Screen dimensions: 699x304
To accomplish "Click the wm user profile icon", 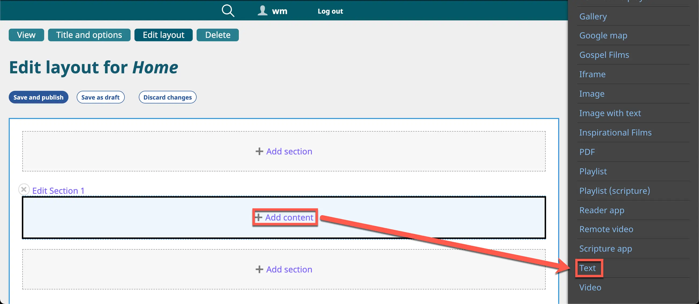I will (x=262, y=11).
